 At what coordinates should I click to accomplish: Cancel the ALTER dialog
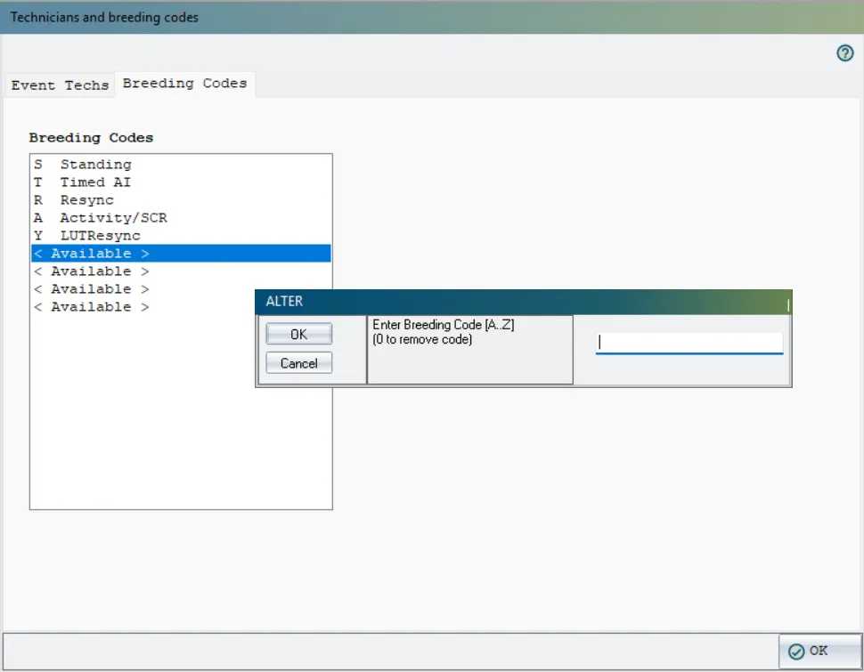(x=298, y=363)
